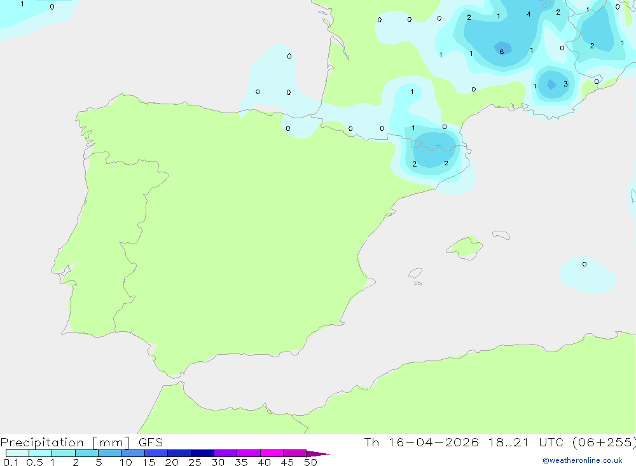Screen dimensions: 636x466
Task: Click the 0.1–0.5 mm legend color swatch
Action: click(17, 453)
